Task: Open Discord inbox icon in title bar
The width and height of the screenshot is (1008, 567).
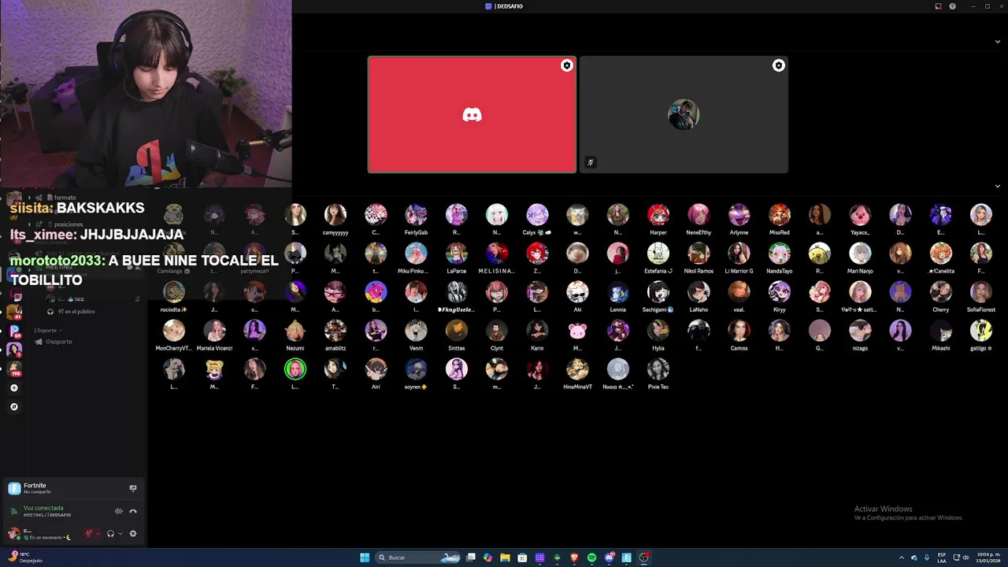Action: [939, 6]
